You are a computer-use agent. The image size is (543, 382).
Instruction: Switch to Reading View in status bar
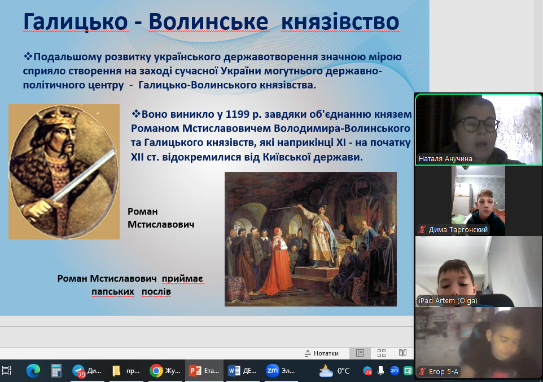click(402, 353)
